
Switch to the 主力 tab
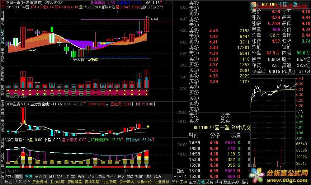coord(192,182)
